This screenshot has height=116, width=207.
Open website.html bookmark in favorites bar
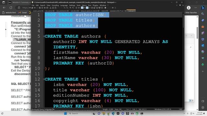click(x=9, y=13)
